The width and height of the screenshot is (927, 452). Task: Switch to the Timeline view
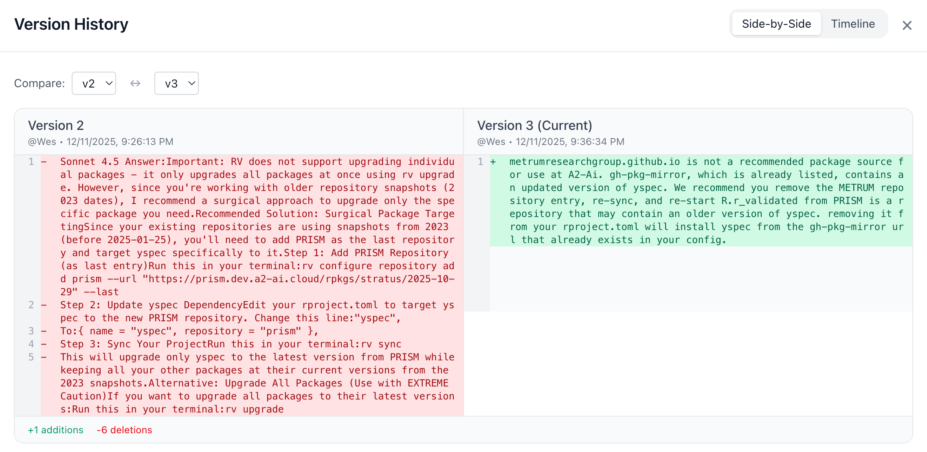click(x=853, y=24)
